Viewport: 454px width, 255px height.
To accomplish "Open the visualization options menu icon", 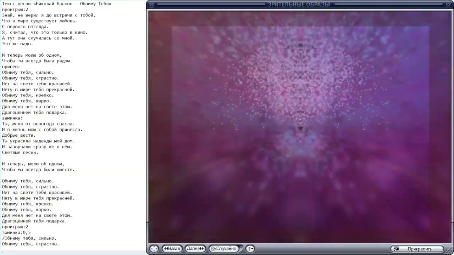I will [250, 249].
